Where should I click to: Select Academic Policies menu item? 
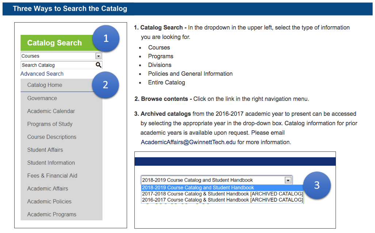pos(49,202)
